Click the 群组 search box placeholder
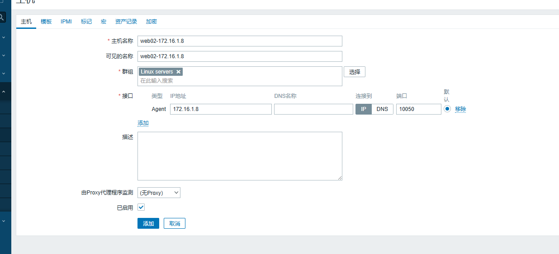The width and height of the screenshot is (559, 254). pos(156,81)
